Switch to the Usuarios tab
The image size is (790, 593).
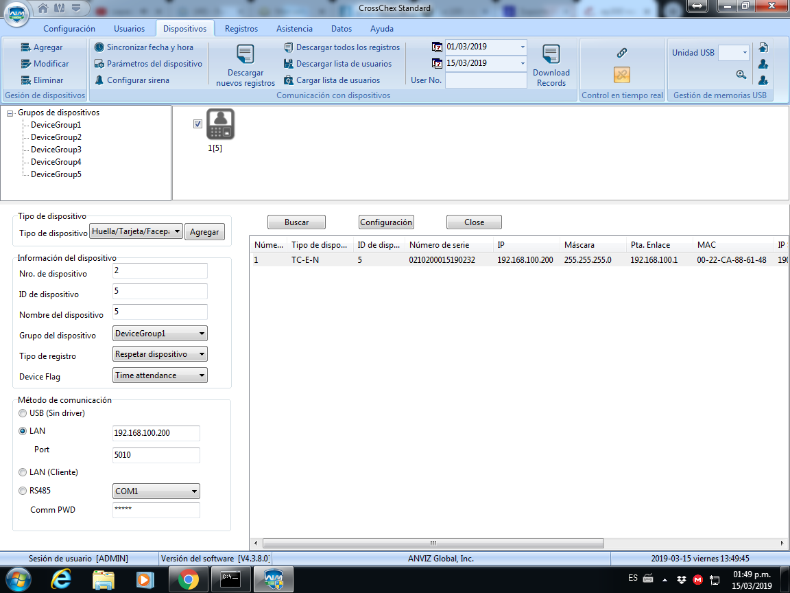tap(129, 29)
